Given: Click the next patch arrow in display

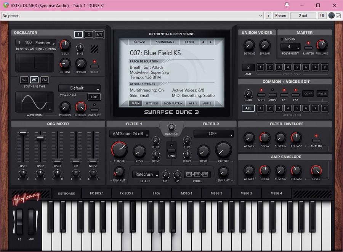Looking at the screenshot, I should pyautogui.click(x=210, y=42).
